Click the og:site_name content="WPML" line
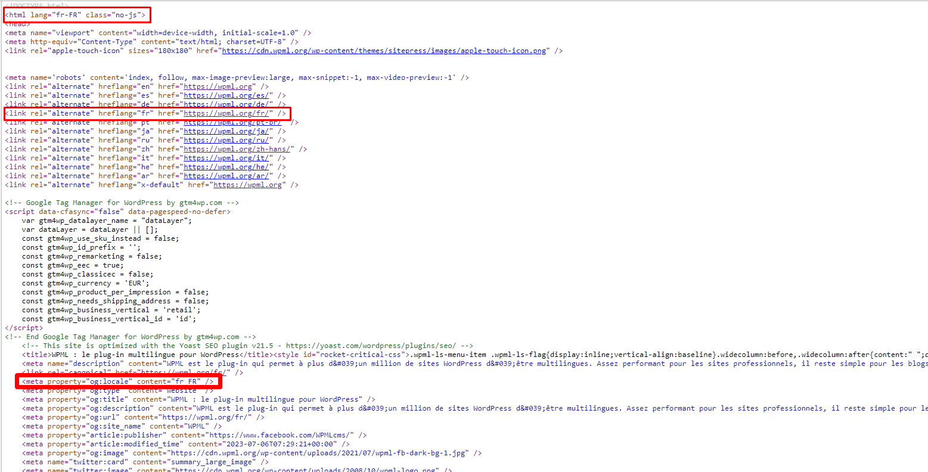Screen dimensions: 928x472 122,426
